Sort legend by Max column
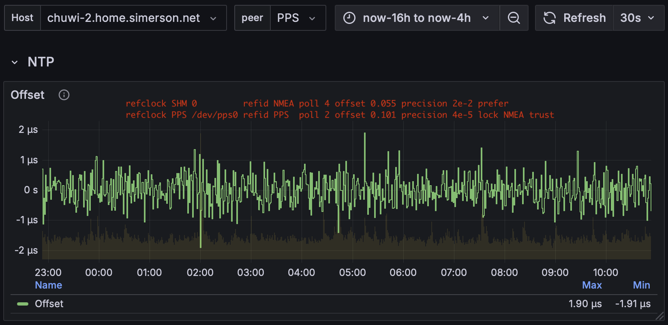This screenshot has width=668, height=325. coord(592,285)
